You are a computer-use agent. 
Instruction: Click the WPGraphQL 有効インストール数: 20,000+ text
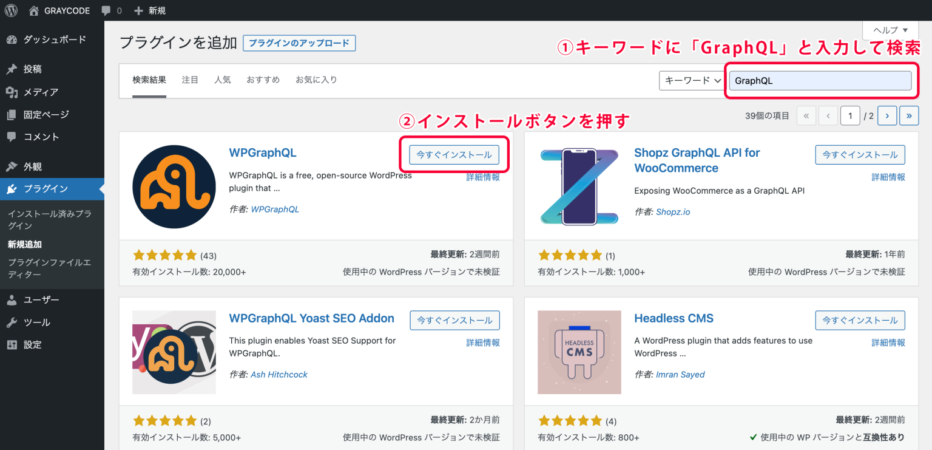point(189,272)
